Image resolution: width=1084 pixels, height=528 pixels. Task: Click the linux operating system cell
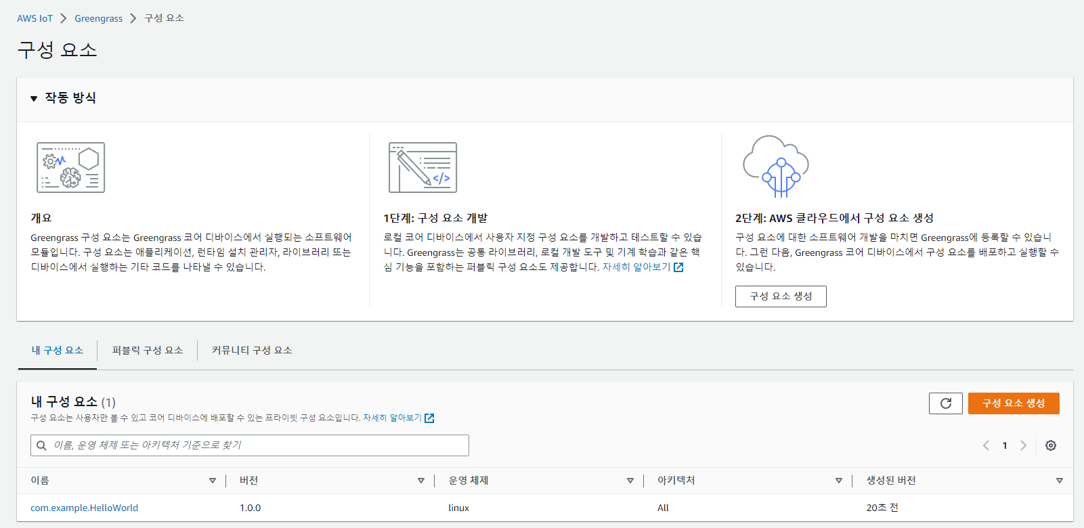tap(458, 508)
